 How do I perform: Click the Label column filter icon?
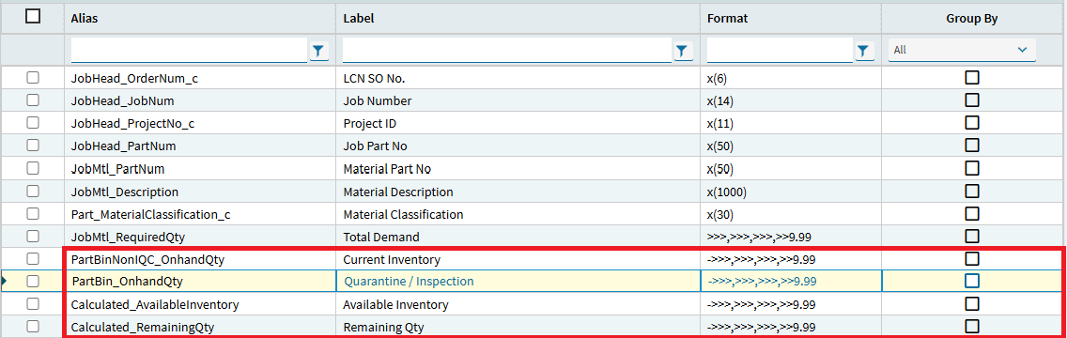point(683,51)
